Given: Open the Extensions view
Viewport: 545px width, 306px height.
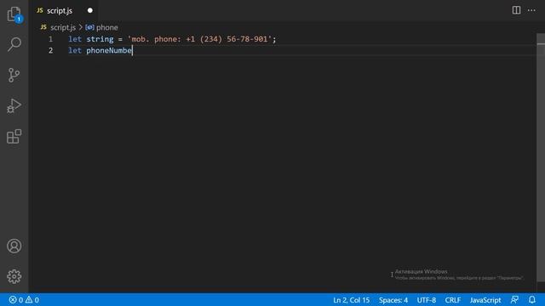Looking at the screenshot, I should [14, 136].
